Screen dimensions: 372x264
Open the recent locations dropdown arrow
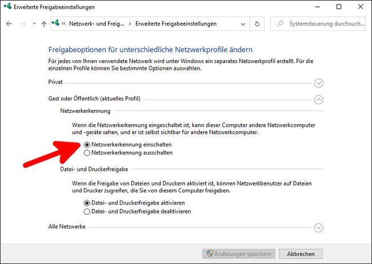(34, 23)
